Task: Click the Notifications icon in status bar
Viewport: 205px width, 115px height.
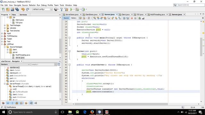Action: 5,107
